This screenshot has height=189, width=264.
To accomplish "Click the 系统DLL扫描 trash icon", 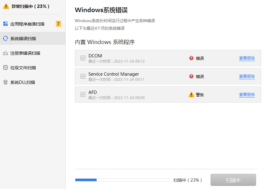I will pyautogui.click(x=5, y=82).
